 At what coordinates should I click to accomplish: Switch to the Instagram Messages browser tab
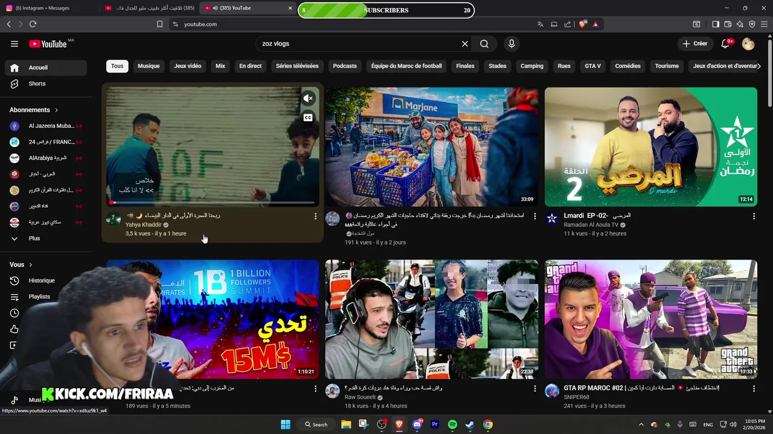48,8
